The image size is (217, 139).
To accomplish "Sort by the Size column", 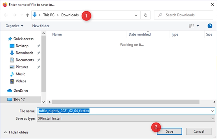I will coord(209,34).
